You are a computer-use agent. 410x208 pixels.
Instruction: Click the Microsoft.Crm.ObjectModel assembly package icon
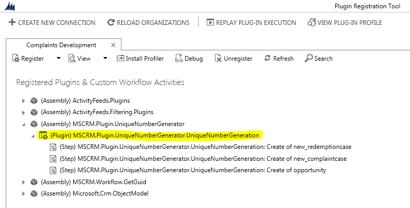[34, 193]
